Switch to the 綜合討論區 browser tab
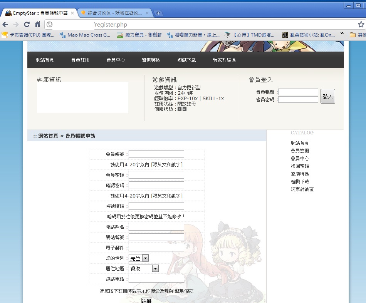 pyautogui.click(x=114, y=13)
